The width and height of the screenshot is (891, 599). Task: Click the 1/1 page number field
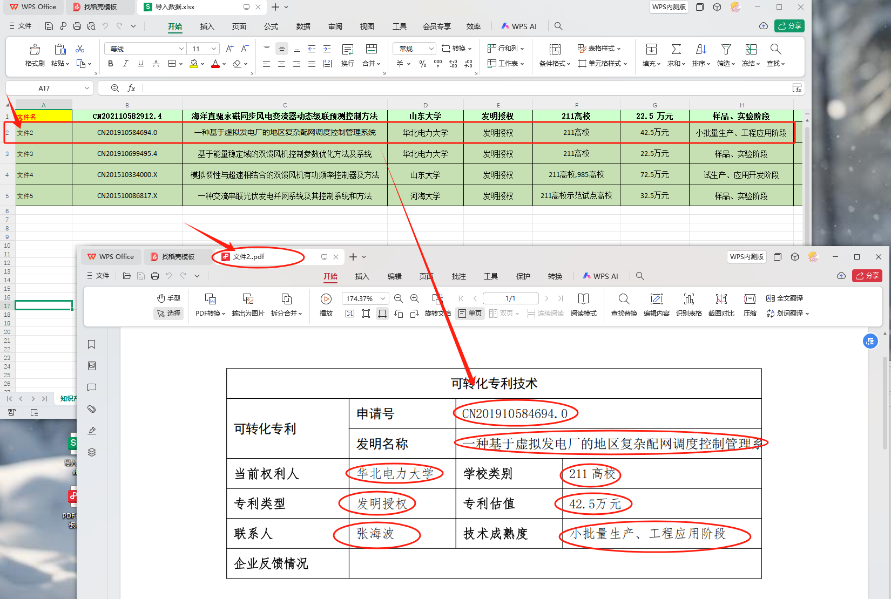(x=510, y=298)
